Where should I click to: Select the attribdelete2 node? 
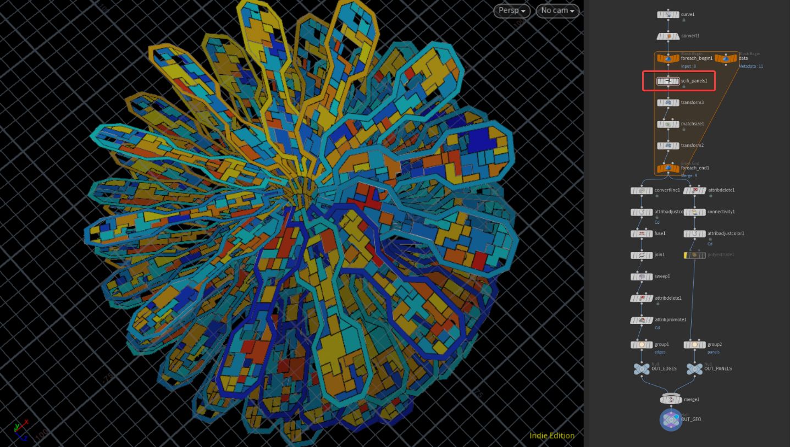(642, 298)
